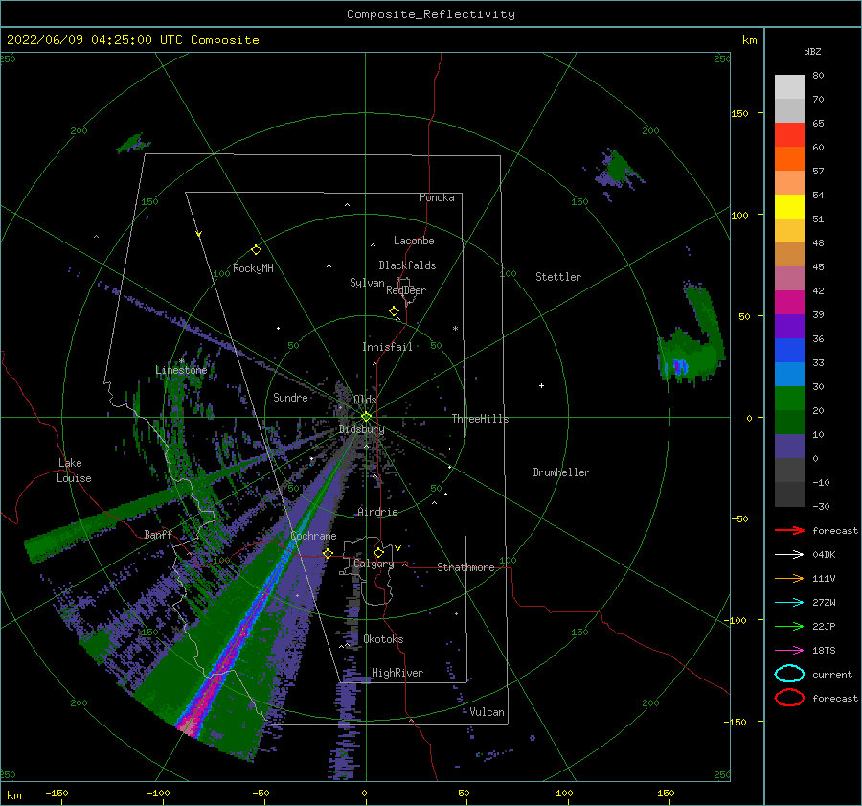Click the Sundre label

tap(290, 397)
